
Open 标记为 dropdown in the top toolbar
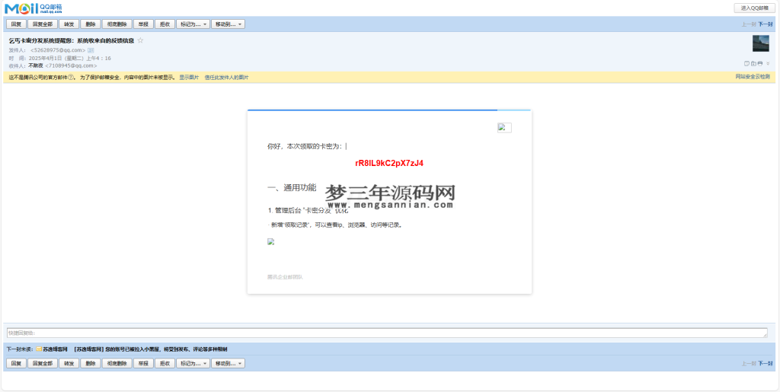click(x=193, y=24)
